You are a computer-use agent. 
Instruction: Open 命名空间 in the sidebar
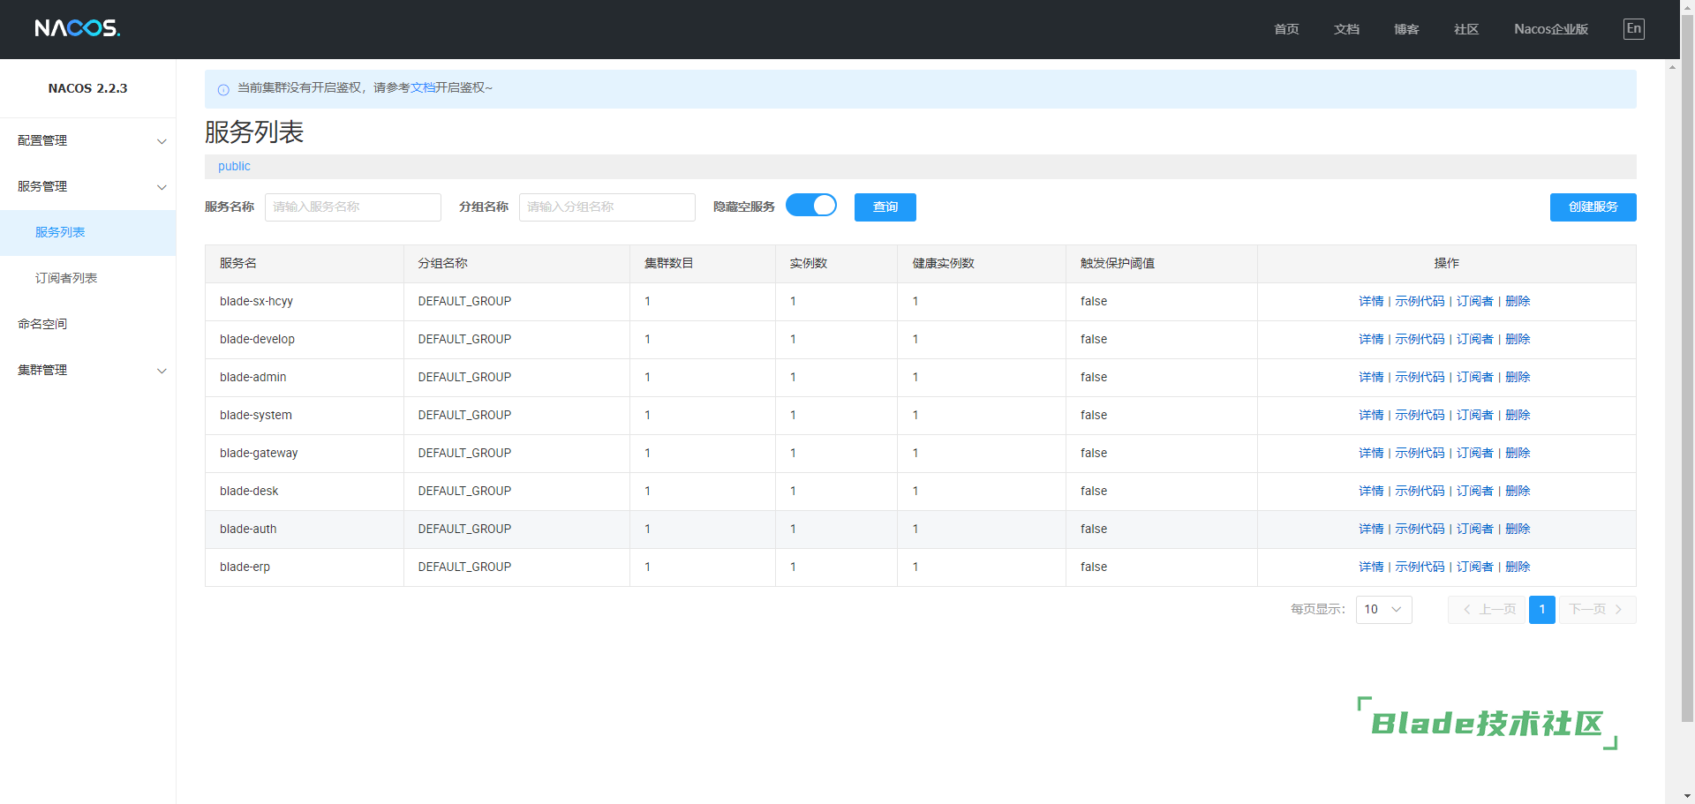(88, 325)
